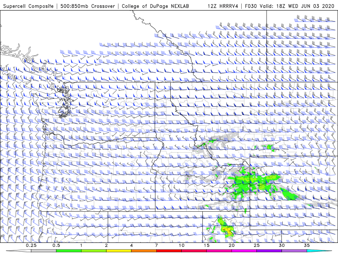Select the yellow 2–4 legend segment
338x253 pixels.
click(x=119, y=251)
